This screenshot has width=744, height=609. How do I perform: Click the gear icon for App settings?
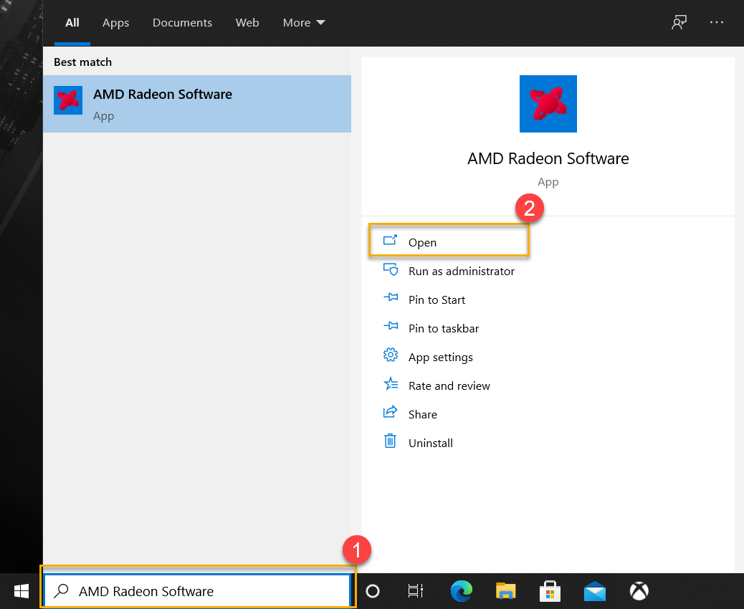point(391,355)
